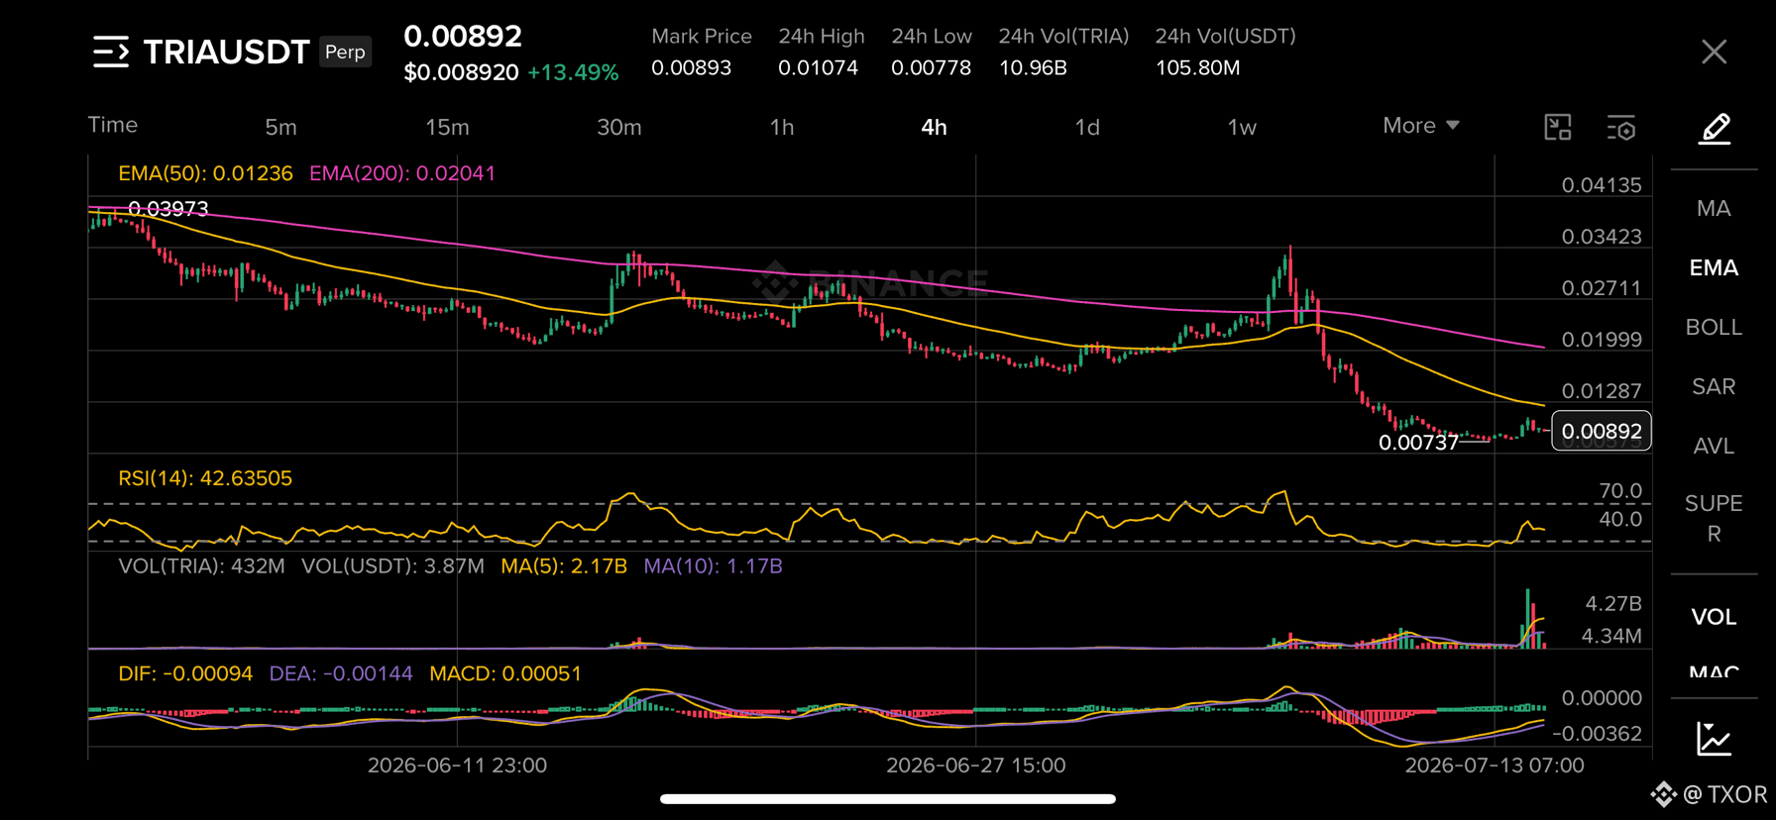Toggle the EMA indicator
This screenshot has width=1776, height=820.
(1714, 268)
